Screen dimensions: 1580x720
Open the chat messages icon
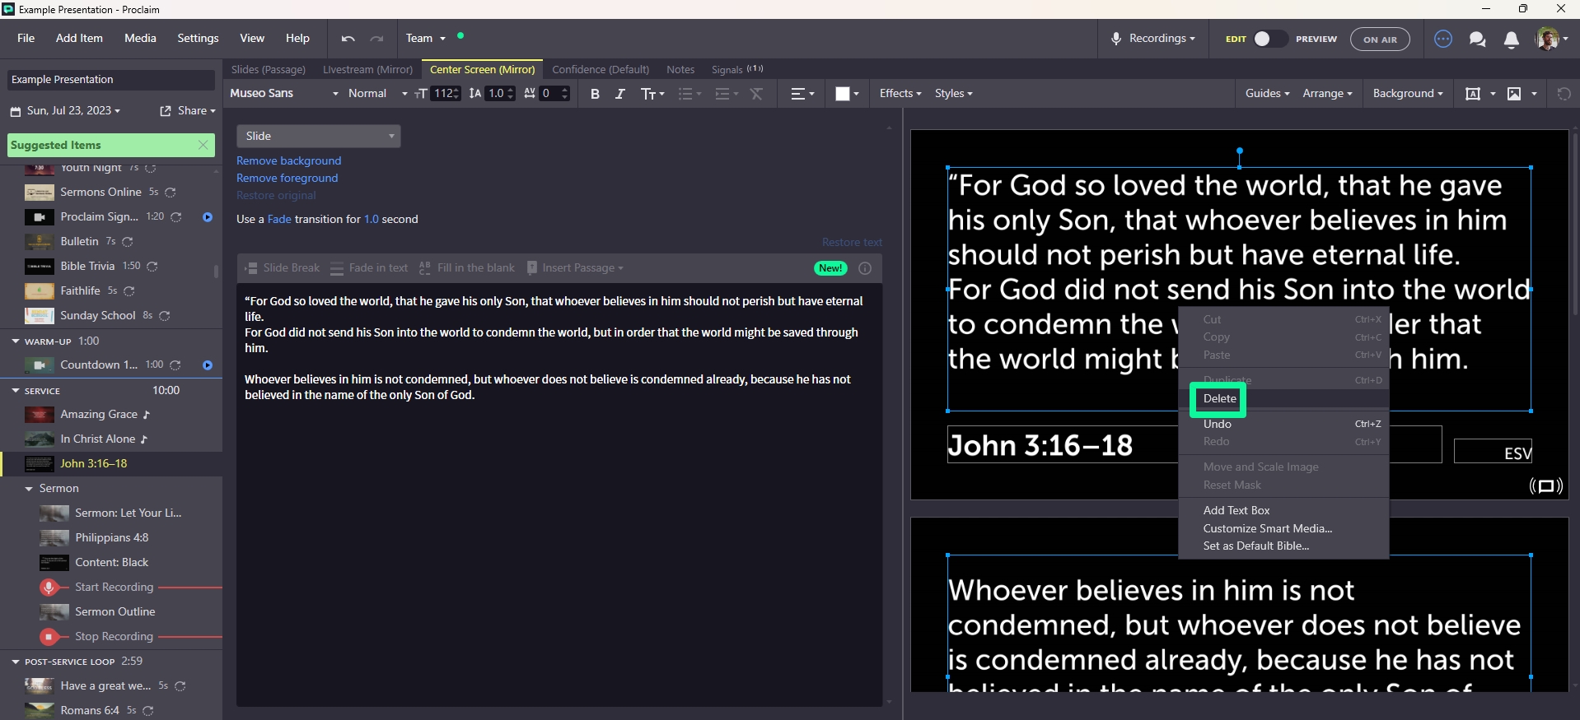pos(1477,39)
